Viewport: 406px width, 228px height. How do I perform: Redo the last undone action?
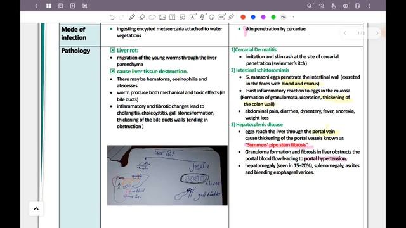coord(121,17)
